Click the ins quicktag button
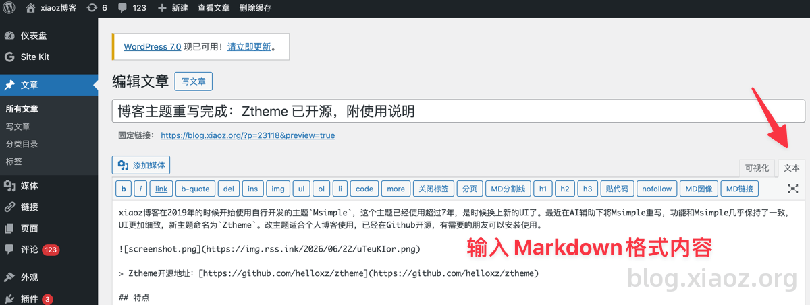 [252, 189]
